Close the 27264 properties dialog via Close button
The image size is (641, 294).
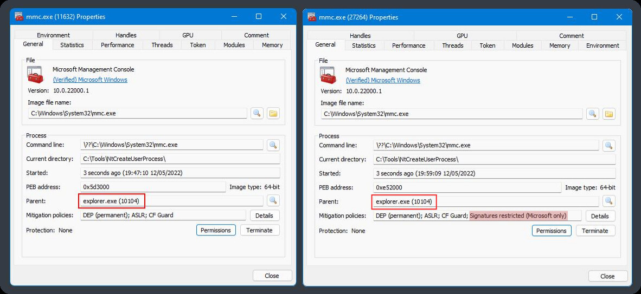pos(607,276)
